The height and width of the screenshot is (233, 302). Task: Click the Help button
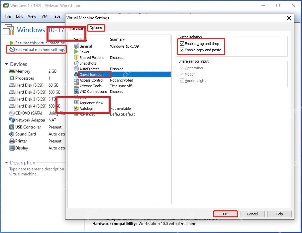(279, 214)
